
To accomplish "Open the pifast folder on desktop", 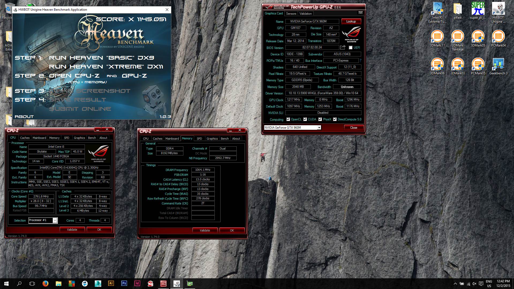I will tap(458, 11).
